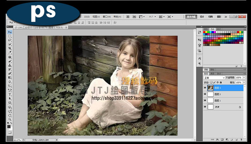Switch to the 色板 swatches tab

coord(212,29)
